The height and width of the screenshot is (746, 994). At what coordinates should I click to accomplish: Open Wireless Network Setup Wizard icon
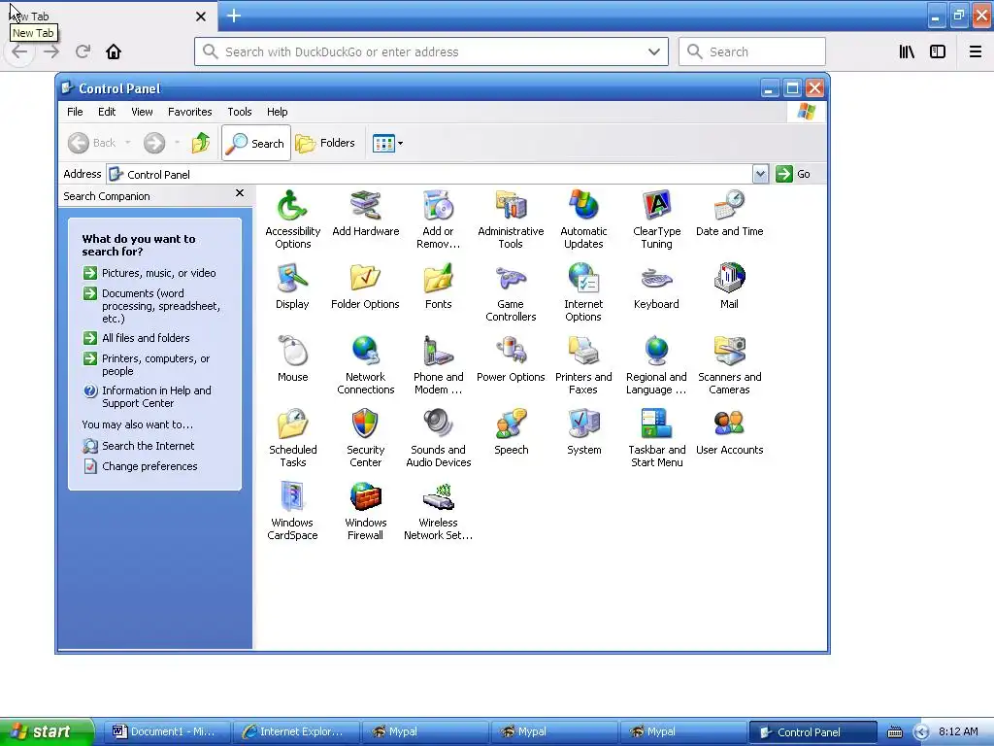[x=438, y=511]
